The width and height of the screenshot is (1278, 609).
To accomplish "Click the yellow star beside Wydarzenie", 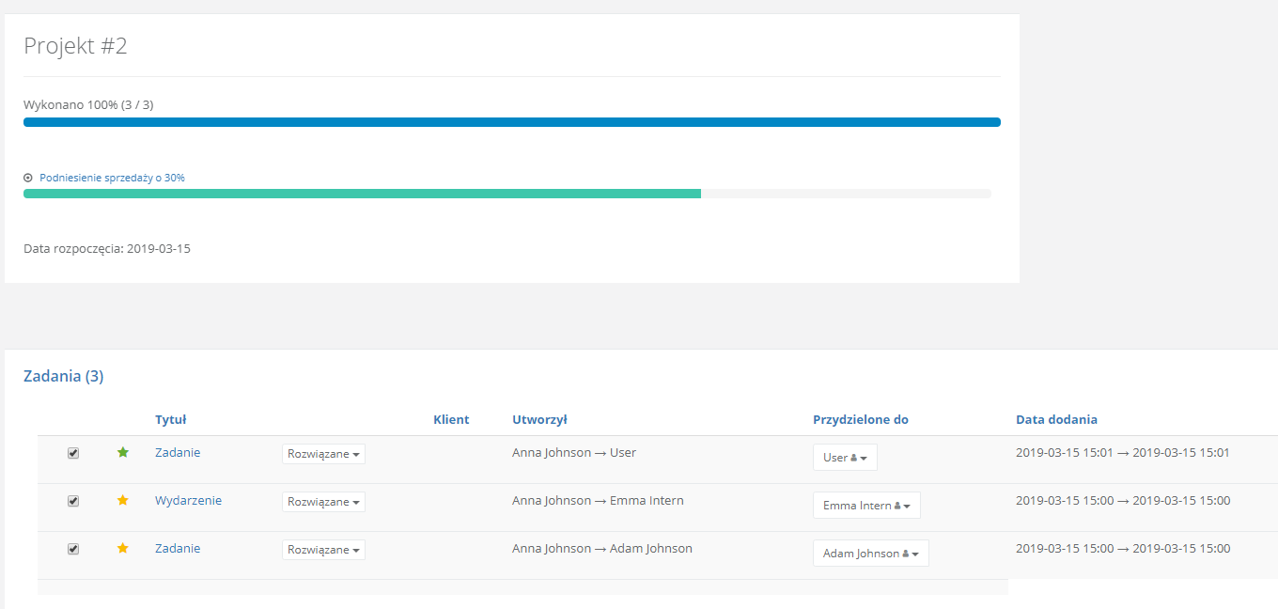I will click(122, 501).
